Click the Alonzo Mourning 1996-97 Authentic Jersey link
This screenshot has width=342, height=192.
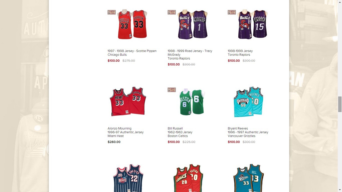(x=126, y=132)
